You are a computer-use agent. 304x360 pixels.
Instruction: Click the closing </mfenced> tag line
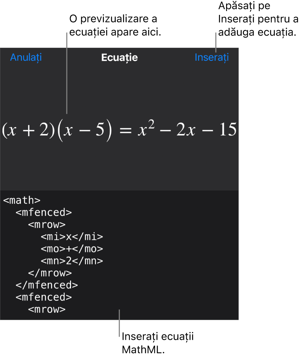pyautogui.click(x=47, y=285)
